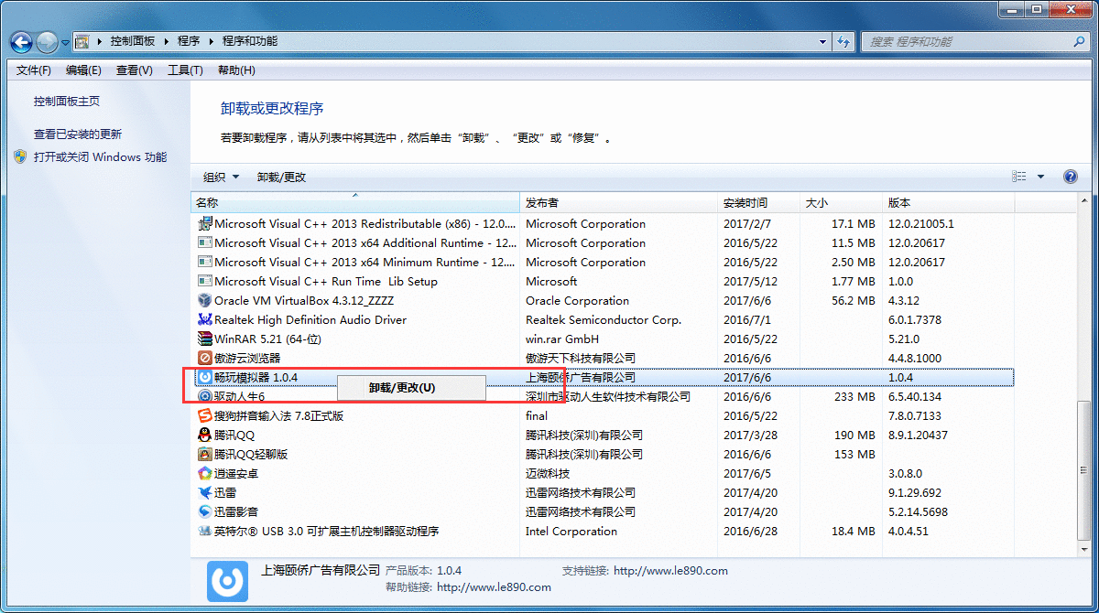Screen dimensions: 1099x613
Task: Open the view options dropdown arrow
Action: coord(1040,177)
